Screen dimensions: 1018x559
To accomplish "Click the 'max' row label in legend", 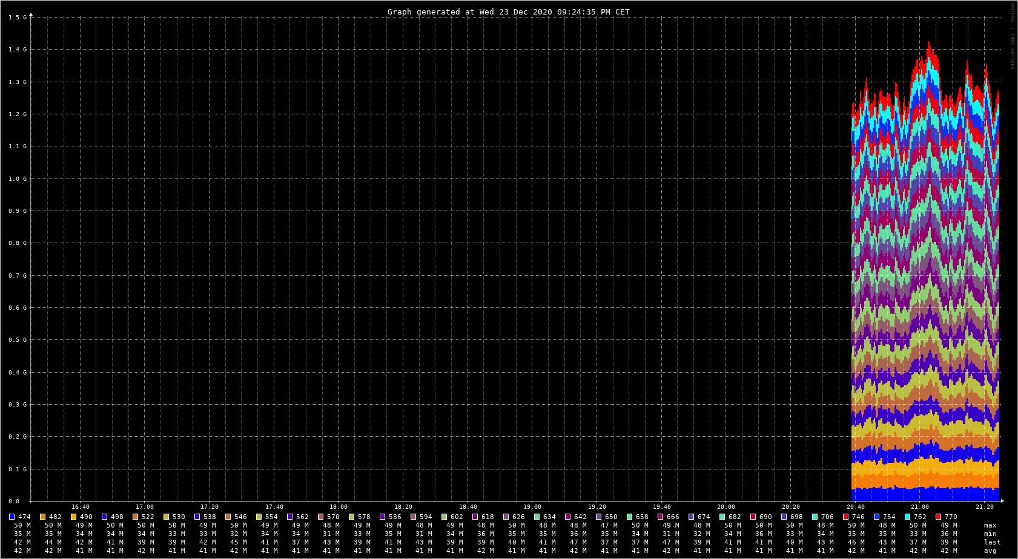I will click(x=990, y=526).
